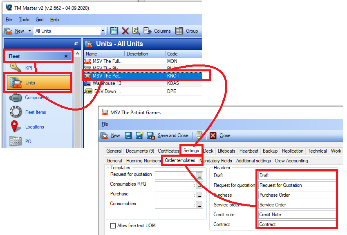Click the New unit icon in the main toolbar
The height and width of the screenshot is (235, 347).
9,31
